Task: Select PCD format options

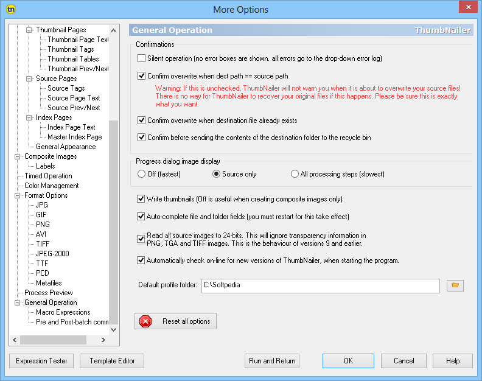Action: tap(43, 273)
